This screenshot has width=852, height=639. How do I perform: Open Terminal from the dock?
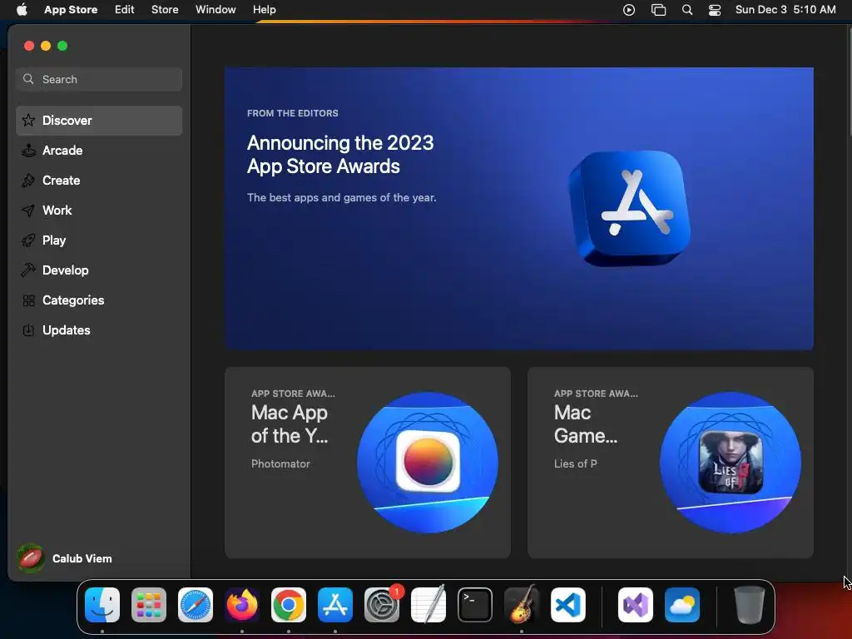(475, 604)
